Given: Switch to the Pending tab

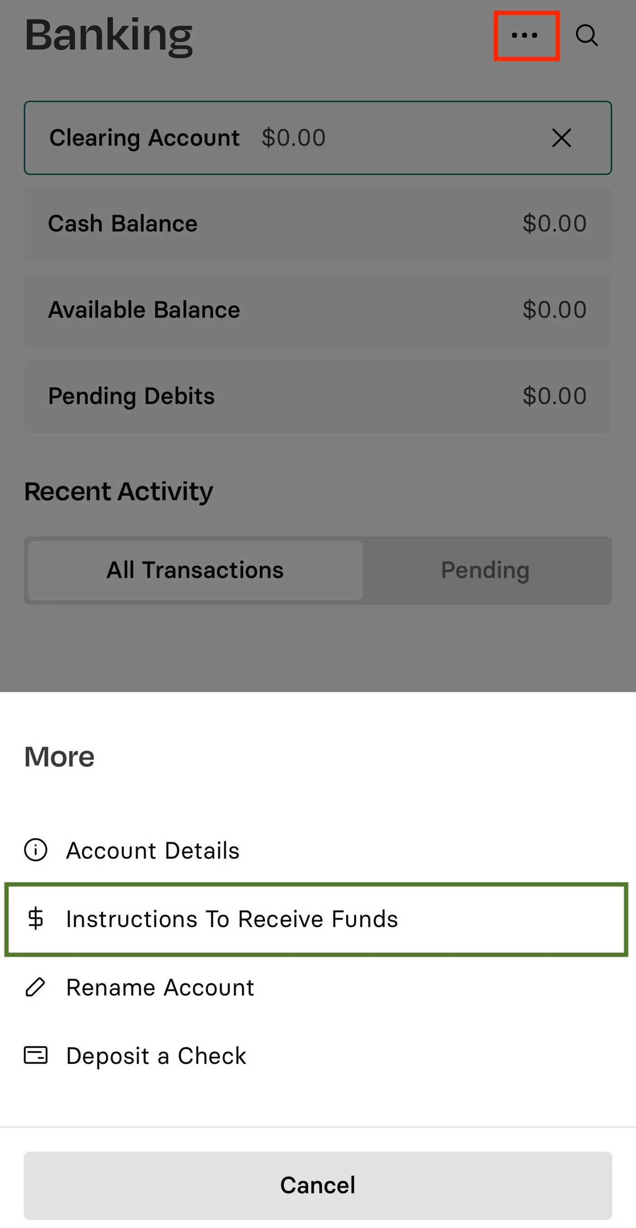Looking at the screenshot, I should (x=485, y=570).
